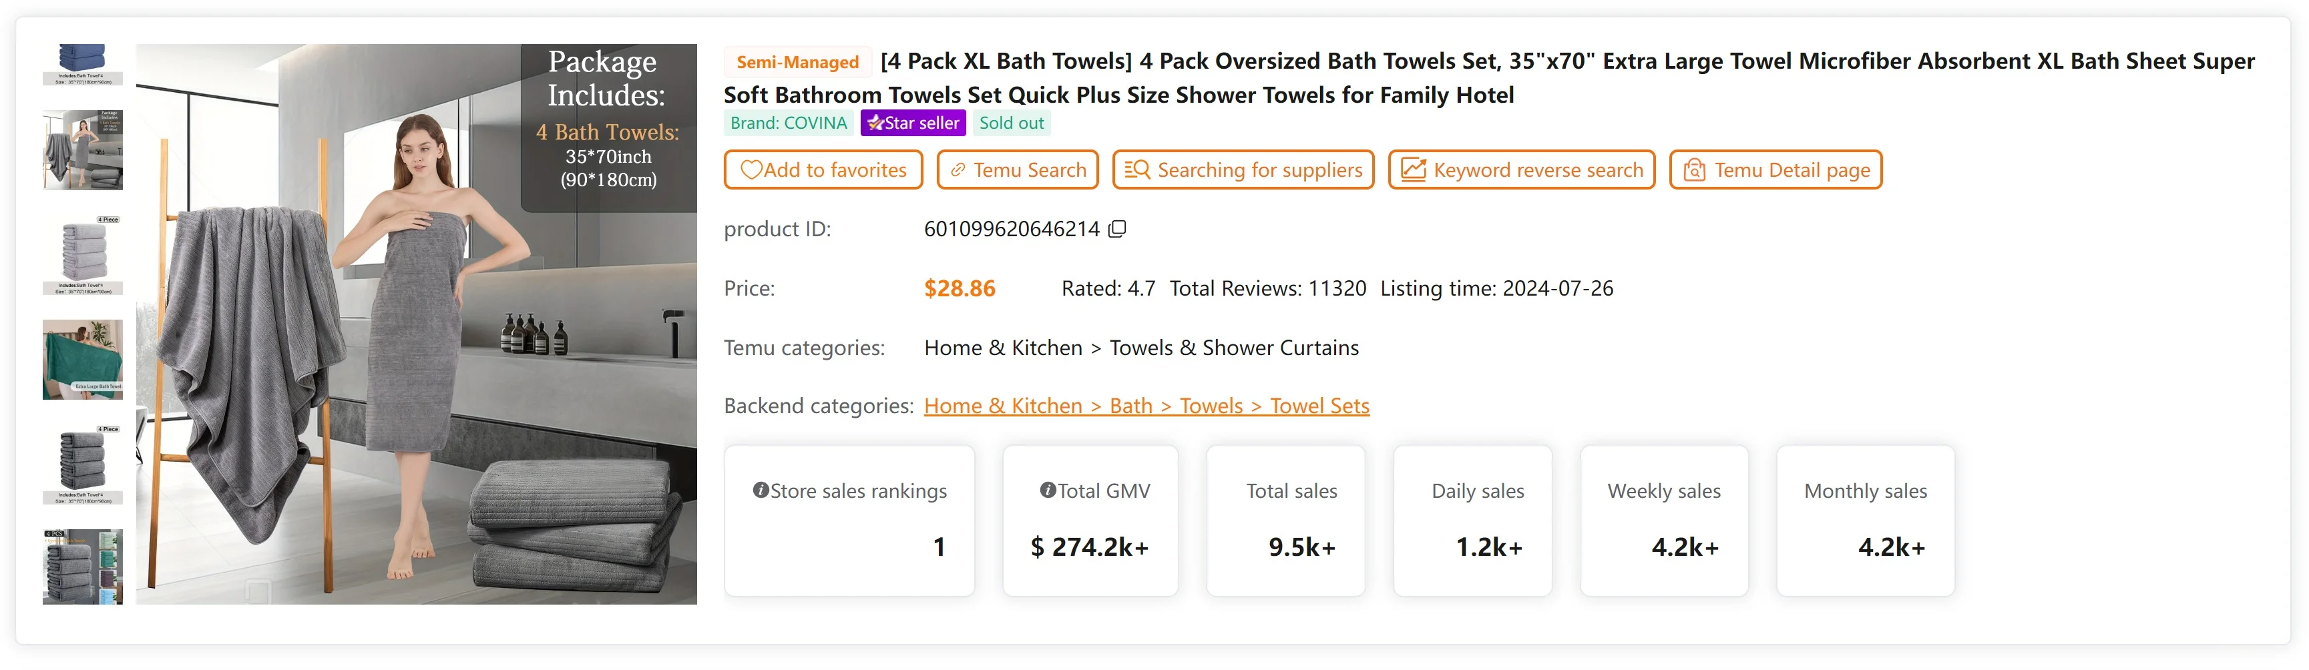
Task: Open the Monthly sales card
Action: pos(1864,521)
